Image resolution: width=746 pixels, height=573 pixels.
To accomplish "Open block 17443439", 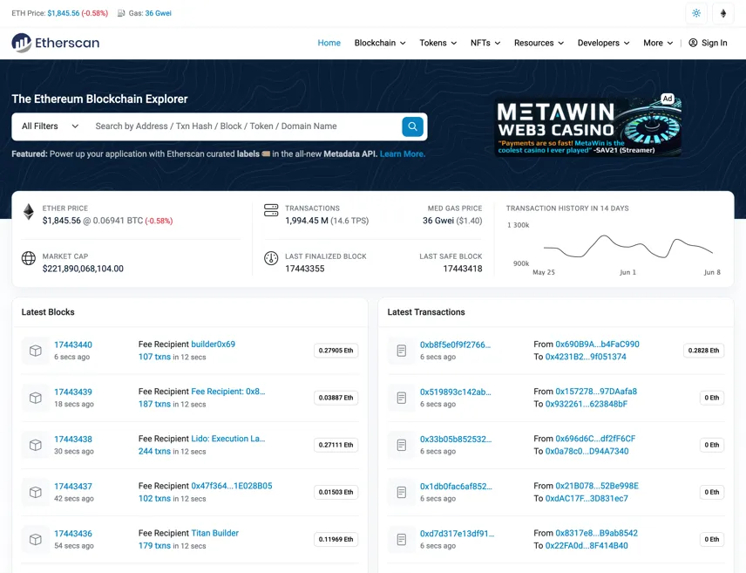I will click(73, 392).
